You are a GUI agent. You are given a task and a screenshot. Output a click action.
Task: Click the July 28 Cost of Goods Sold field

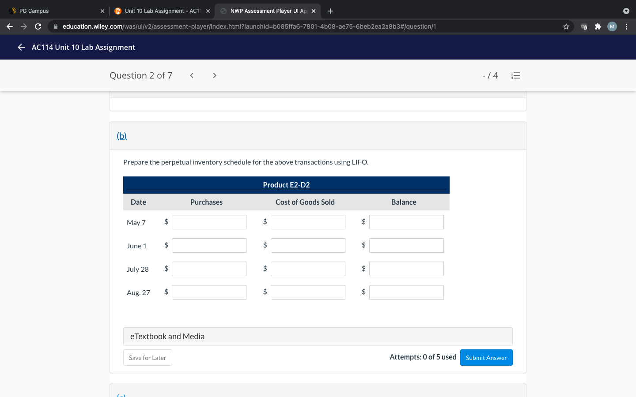[308, 269]
